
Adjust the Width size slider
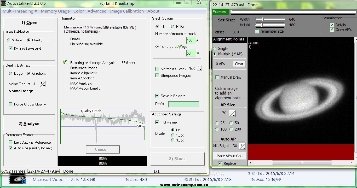coord(270,19)
